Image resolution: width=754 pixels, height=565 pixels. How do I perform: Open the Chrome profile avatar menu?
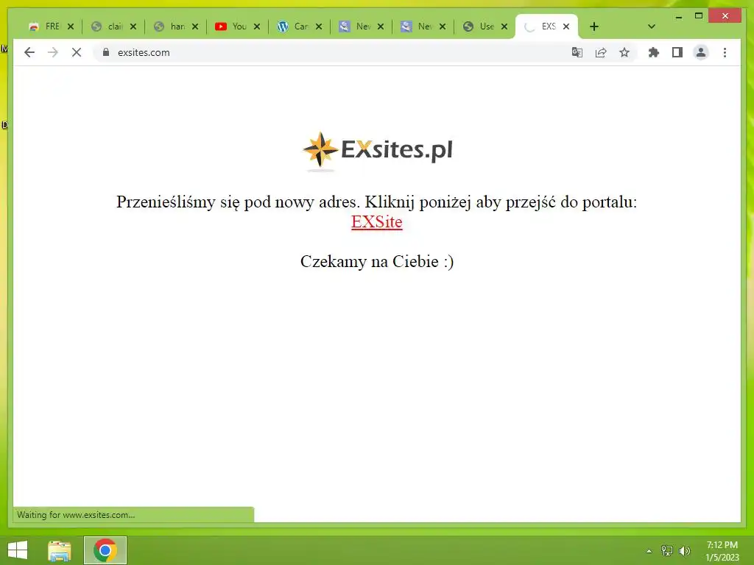pos(701,52)
